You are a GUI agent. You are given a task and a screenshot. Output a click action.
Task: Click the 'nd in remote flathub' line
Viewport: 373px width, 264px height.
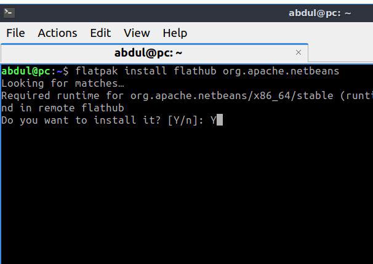point(63,108)
